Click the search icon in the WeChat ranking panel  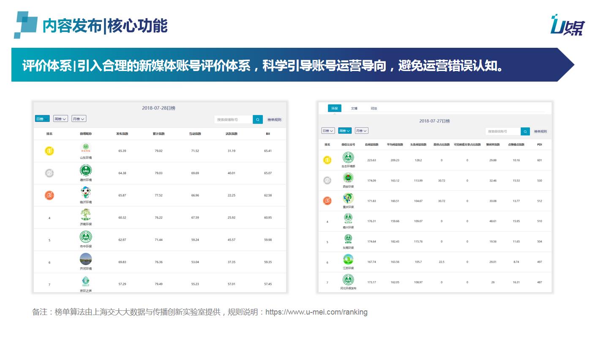pyautogui.click(x=525, y=132)
